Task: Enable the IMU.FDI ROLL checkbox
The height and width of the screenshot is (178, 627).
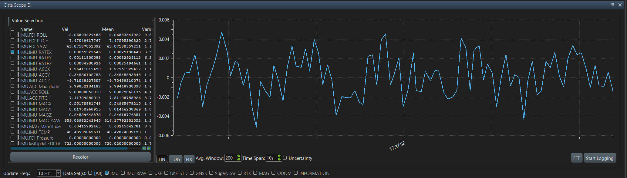Action: (12, 35)
